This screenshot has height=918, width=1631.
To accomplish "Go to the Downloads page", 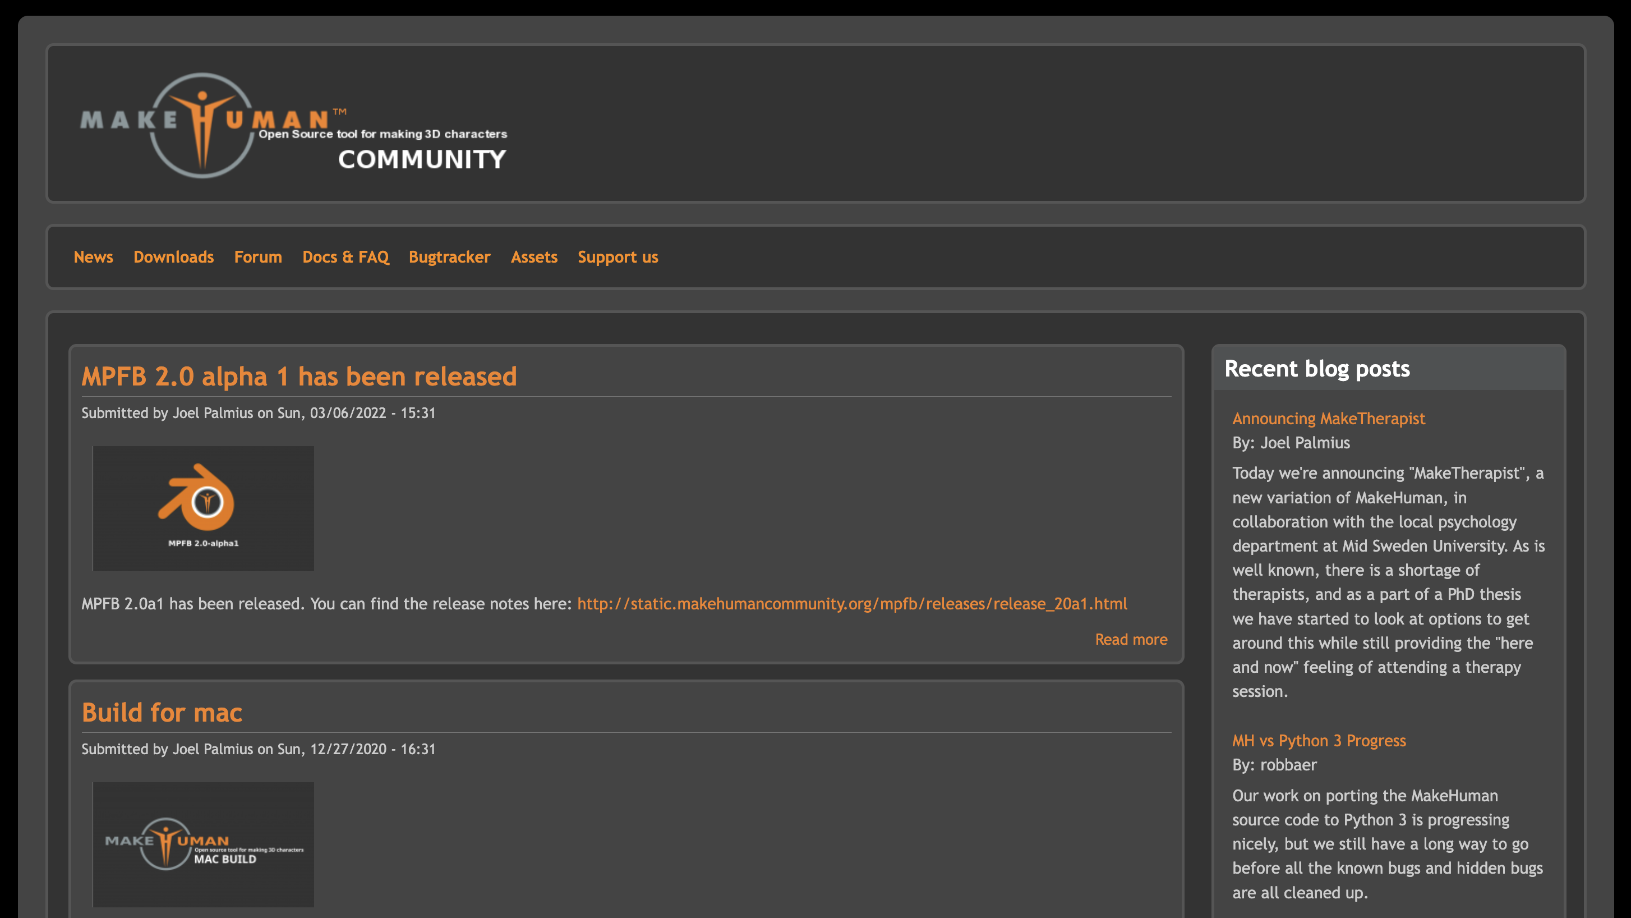I will pyautogui.click(x=173, y=256).
